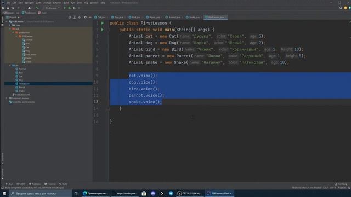Open the Problems tool window button
This screenshot has width=351, height=197.
35,184
